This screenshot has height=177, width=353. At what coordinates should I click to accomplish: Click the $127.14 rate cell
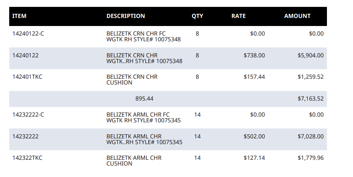254,158
